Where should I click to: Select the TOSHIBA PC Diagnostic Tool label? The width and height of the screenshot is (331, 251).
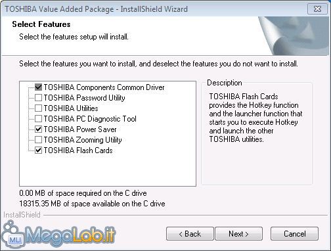click(x=90, y=119)
